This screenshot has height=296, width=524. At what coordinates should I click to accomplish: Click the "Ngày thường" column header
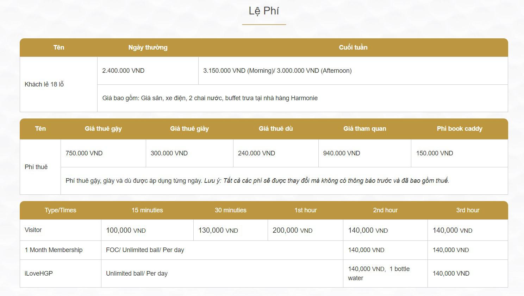[148, 47]
